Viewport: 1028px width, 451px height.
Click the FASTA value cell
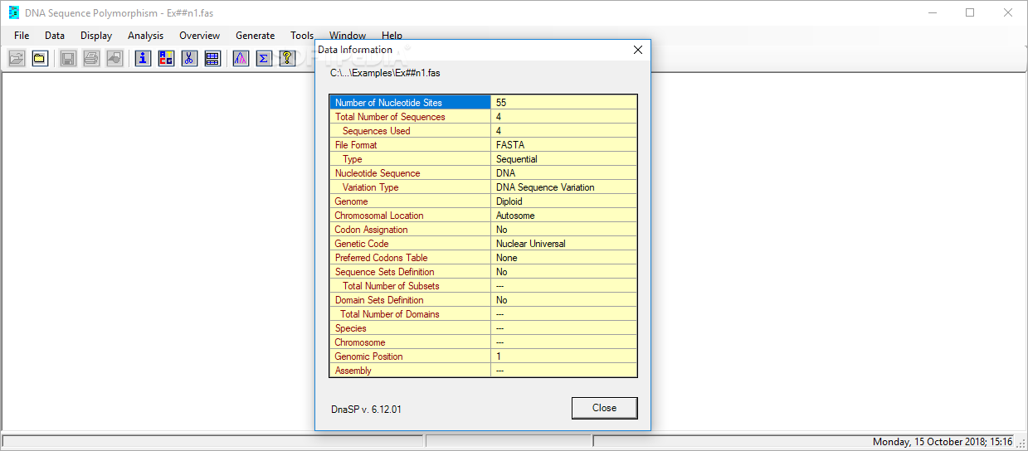point(564,145)
